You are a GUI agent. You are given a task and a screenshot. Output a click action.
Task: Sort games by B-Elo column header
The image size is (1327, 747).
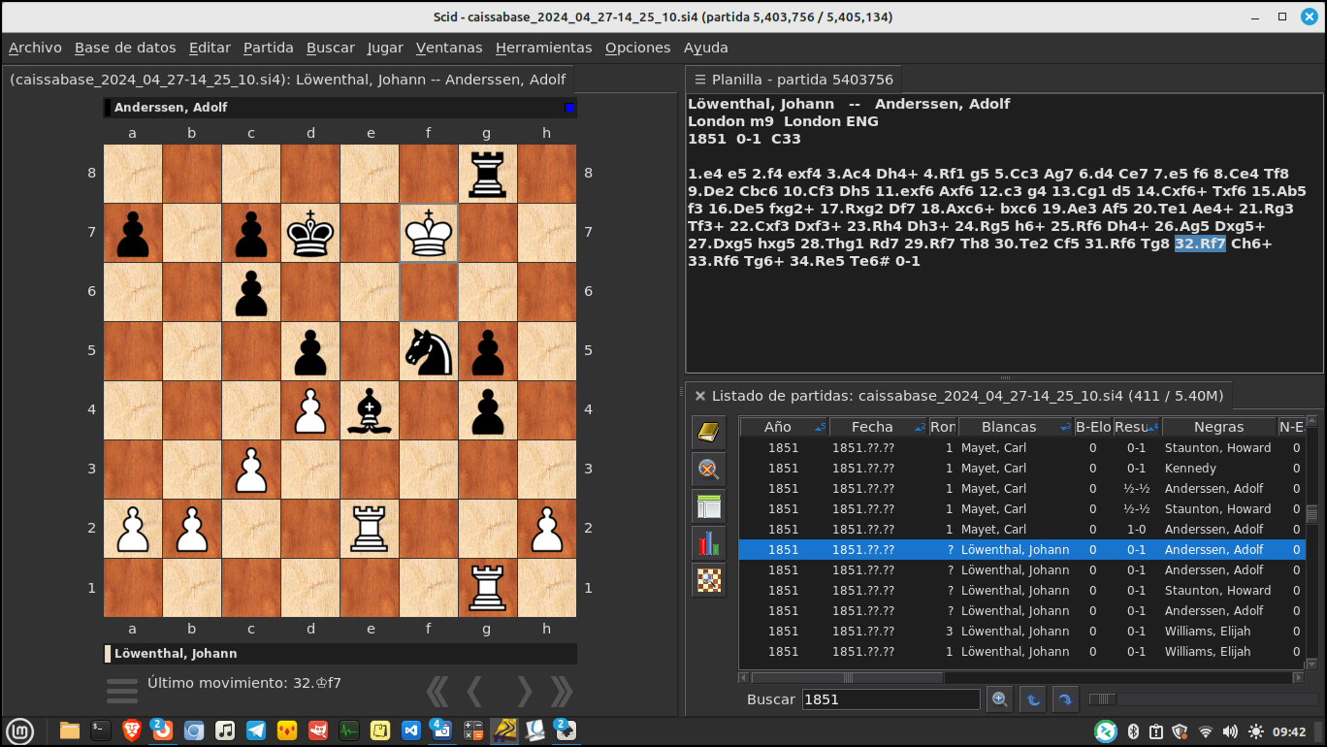pos(1092,427)
